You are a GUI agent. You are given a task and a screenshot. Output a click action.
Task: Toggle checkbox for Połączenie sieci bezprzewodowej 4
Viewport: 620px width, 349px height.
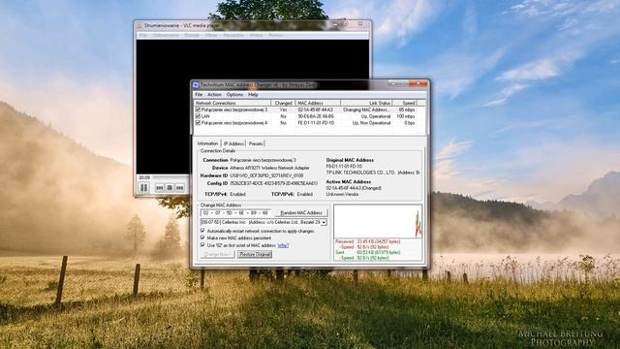198,123
